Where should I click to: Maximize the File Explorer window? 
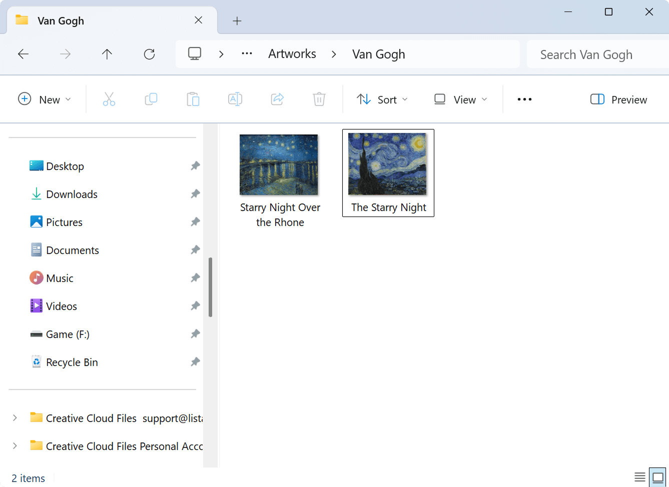608,11
